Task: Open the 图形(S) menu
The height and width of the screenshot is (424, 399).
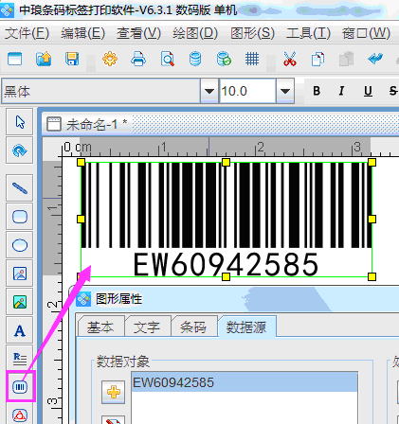Action: 252,33
